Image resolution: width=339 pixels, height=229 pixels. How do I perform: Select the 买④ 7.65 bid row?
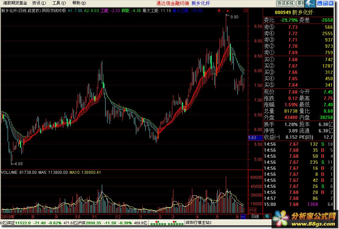(298, 79)
